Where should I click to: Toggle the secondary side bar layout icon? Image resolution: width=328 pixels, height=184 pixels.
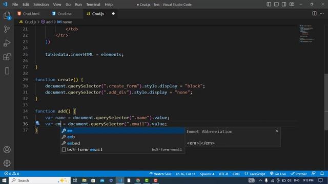click(284, 5)
